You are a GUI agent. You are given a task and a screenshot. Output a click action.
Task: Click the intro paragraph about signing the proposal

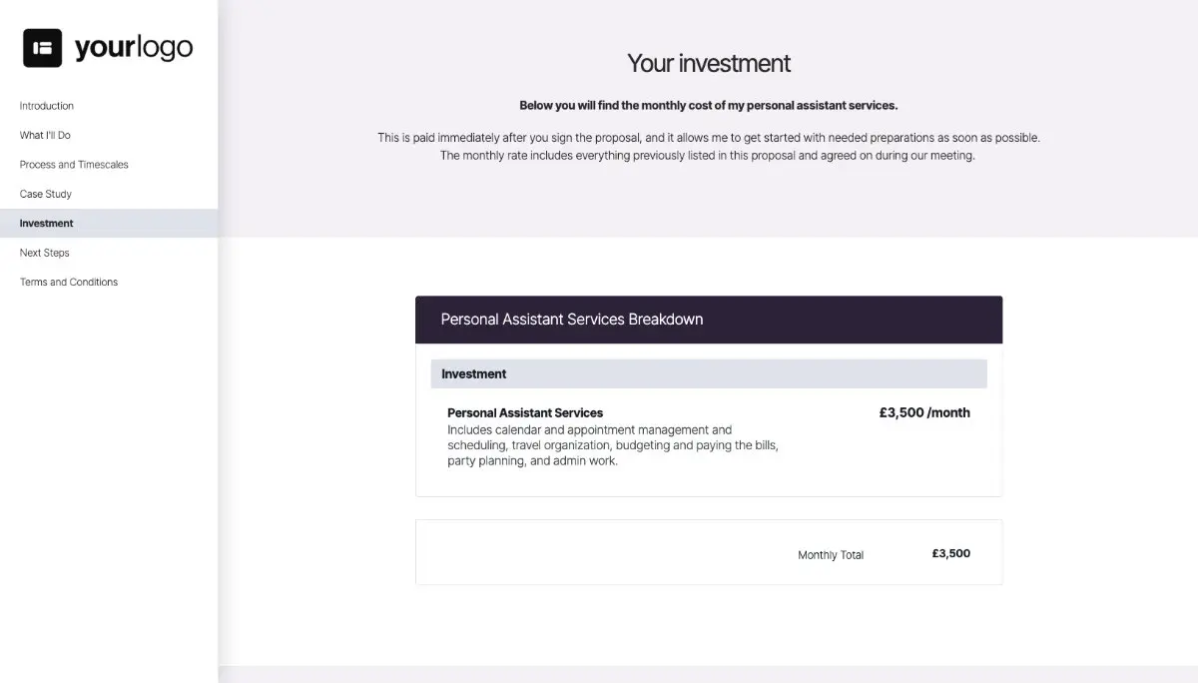[x=708, y=146]
